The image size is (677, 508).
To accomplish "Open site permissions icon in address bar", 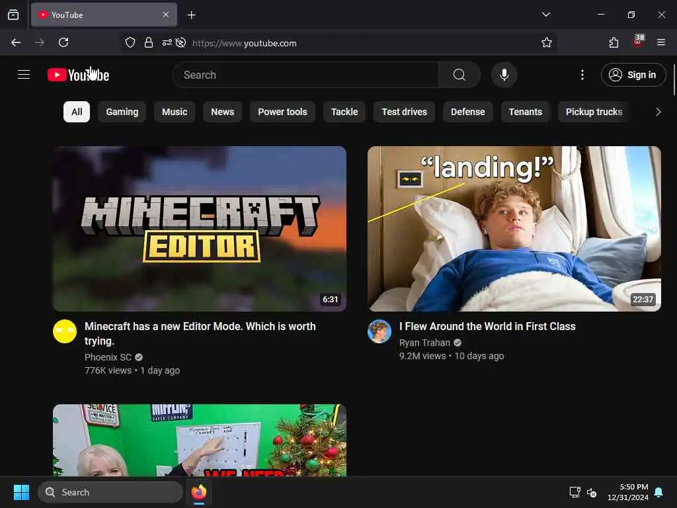I will [x=167, y=42].
